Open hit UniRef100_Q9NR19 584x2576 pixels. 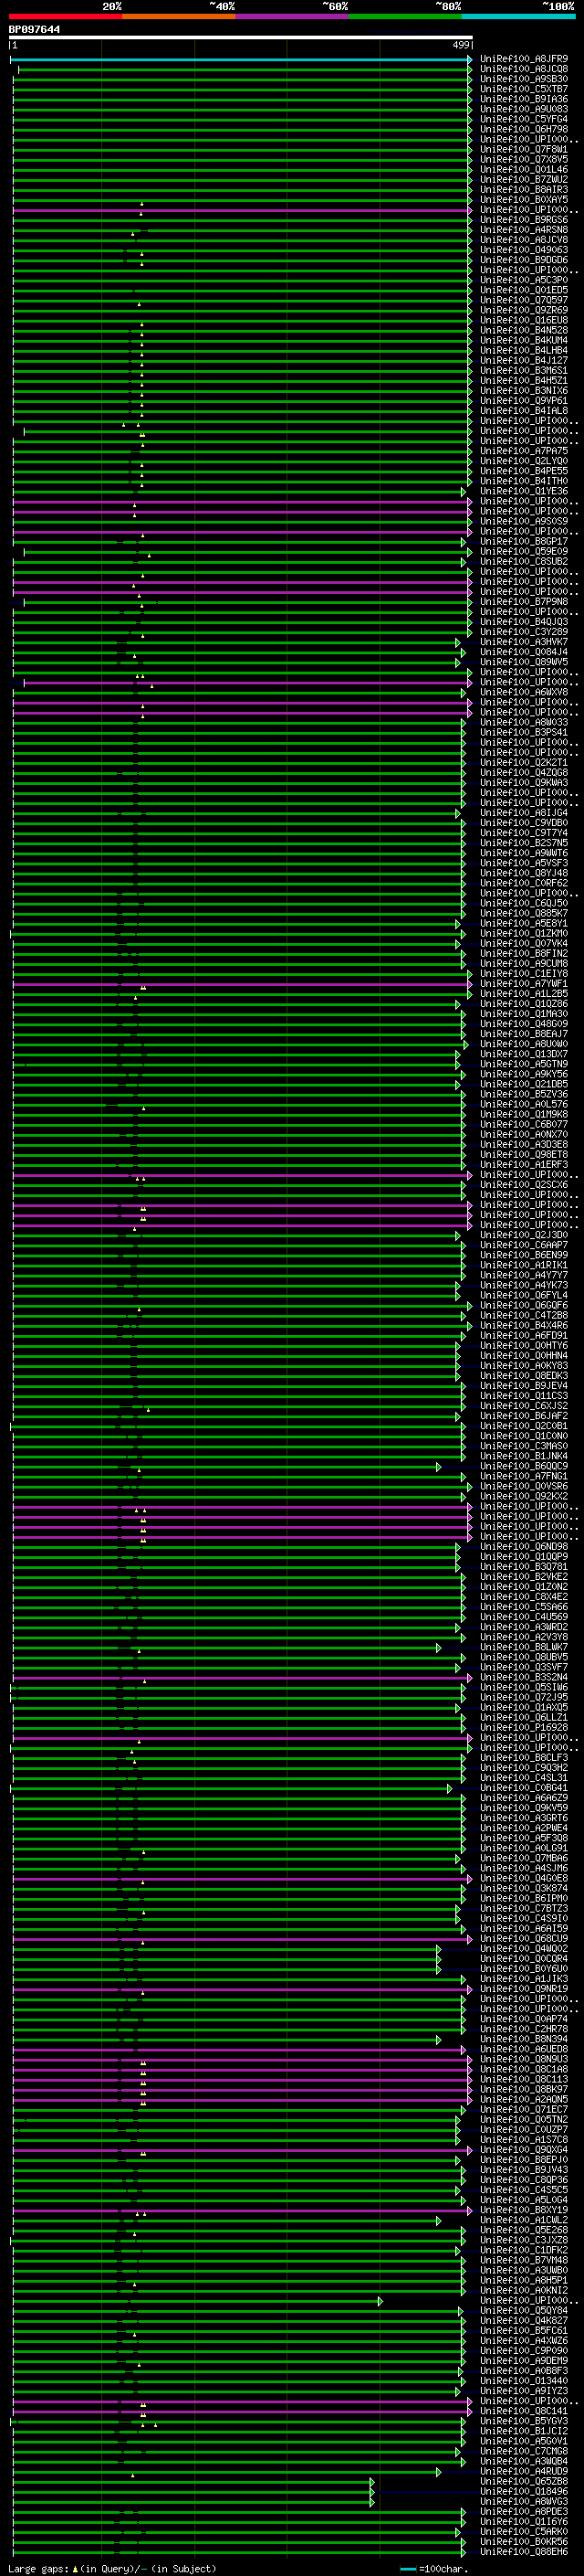pyautogui.click(x=524, y=1989)
